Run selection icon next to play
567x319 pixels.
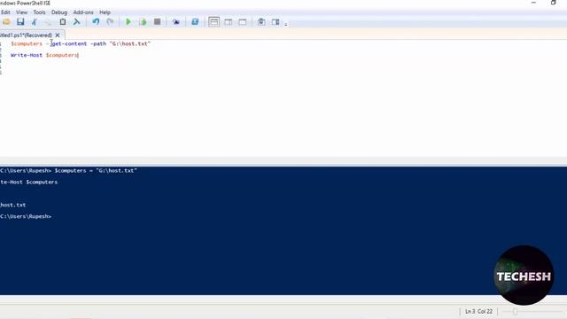143,22
